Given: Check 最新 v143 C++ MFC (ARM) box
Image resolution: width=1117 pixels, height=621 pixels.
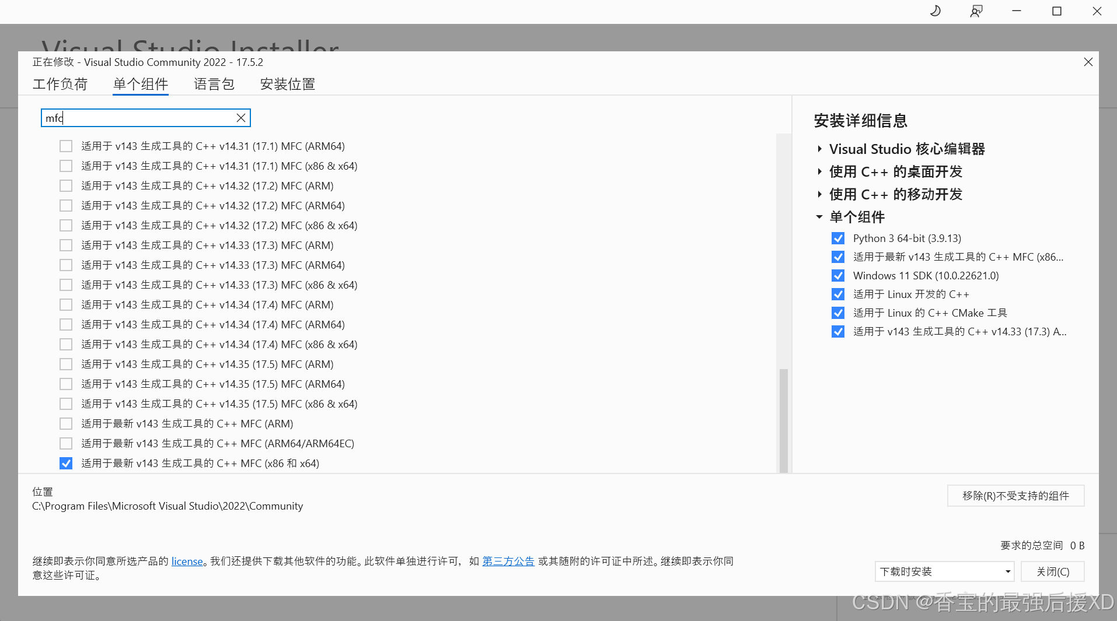Looking at the screenshot, I should point(66,424).
